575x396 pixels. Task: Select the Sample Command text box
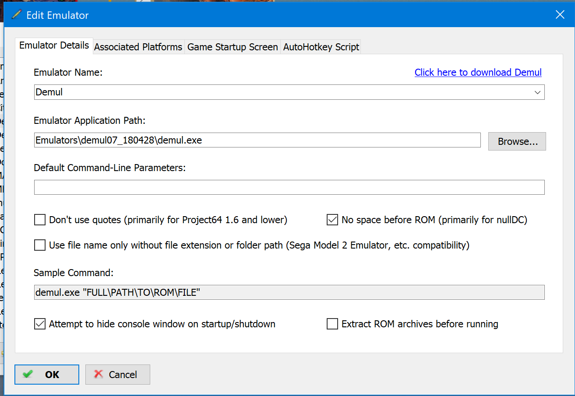(289, 292)
